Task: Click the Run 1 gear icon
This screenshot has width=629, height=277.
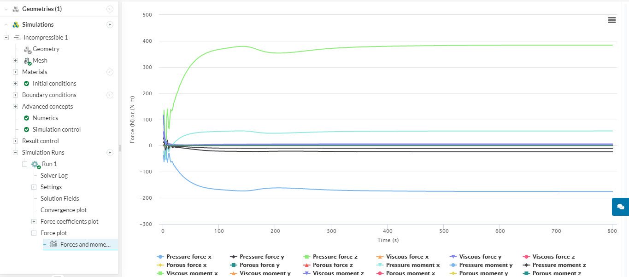Action: (x=35, y=164)
